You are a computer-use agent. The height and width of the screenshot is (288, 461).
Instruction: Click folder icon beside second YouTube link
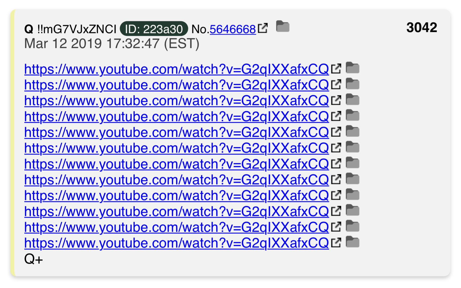(353, 84)
